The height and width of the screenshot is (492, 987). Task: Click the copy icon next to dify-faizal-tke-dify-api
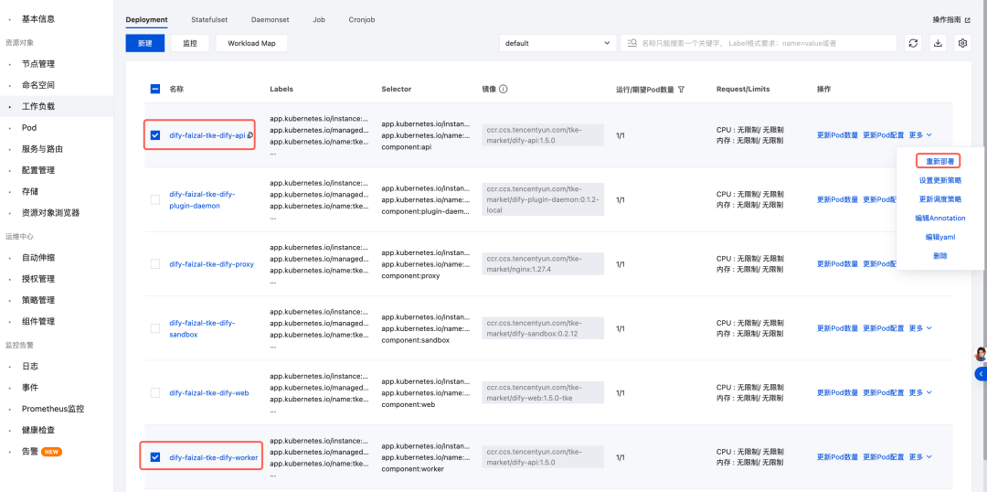tap(249, 134)
